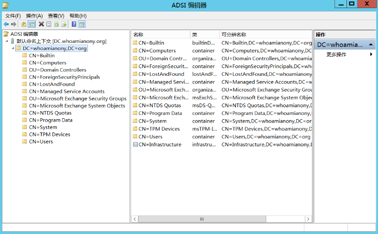
Task: Select CN=Managed Service Accounts in tree
Action: (x=67, y=92)
